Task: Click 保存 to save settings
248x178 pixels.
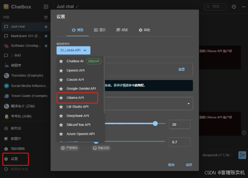Action: coord(189,165)
